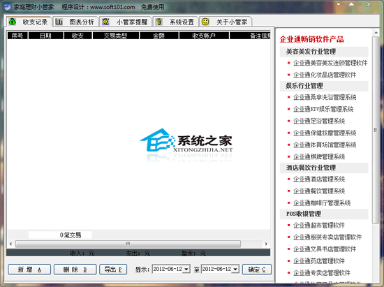Open the 企业通KTV娱乐管理系统 link

323,109
